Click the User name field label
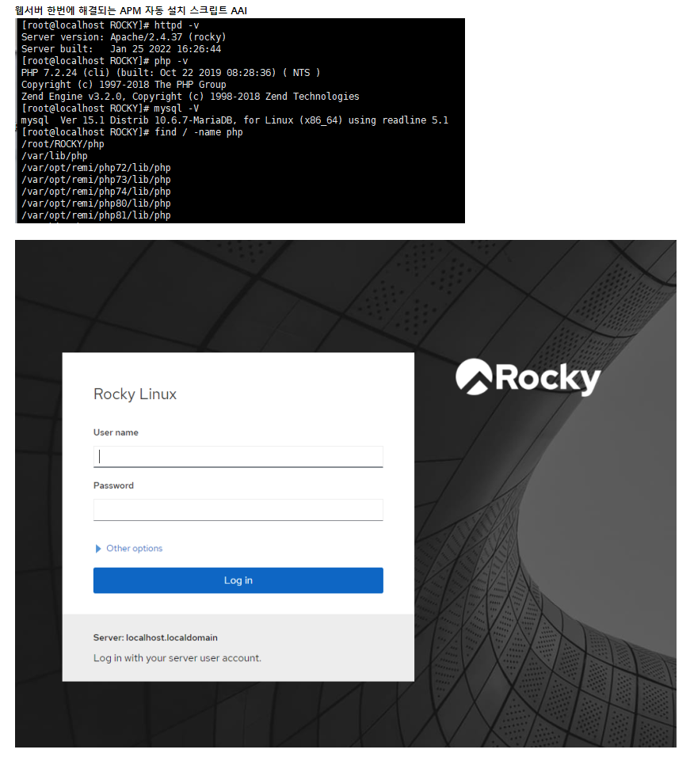 116,433
